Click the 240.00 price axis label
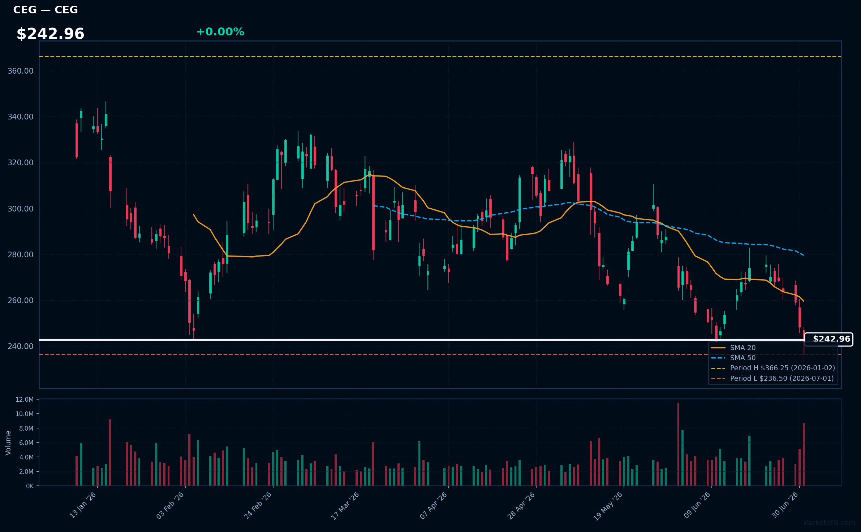861x532 pixels. pyautogui.click(x=21, y=346)
